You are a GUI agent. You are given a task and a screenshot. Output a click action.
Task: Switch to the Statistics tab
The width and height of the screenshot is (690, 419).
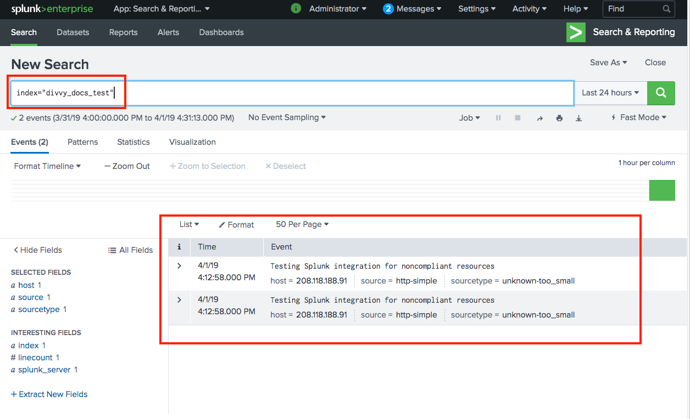133,142
